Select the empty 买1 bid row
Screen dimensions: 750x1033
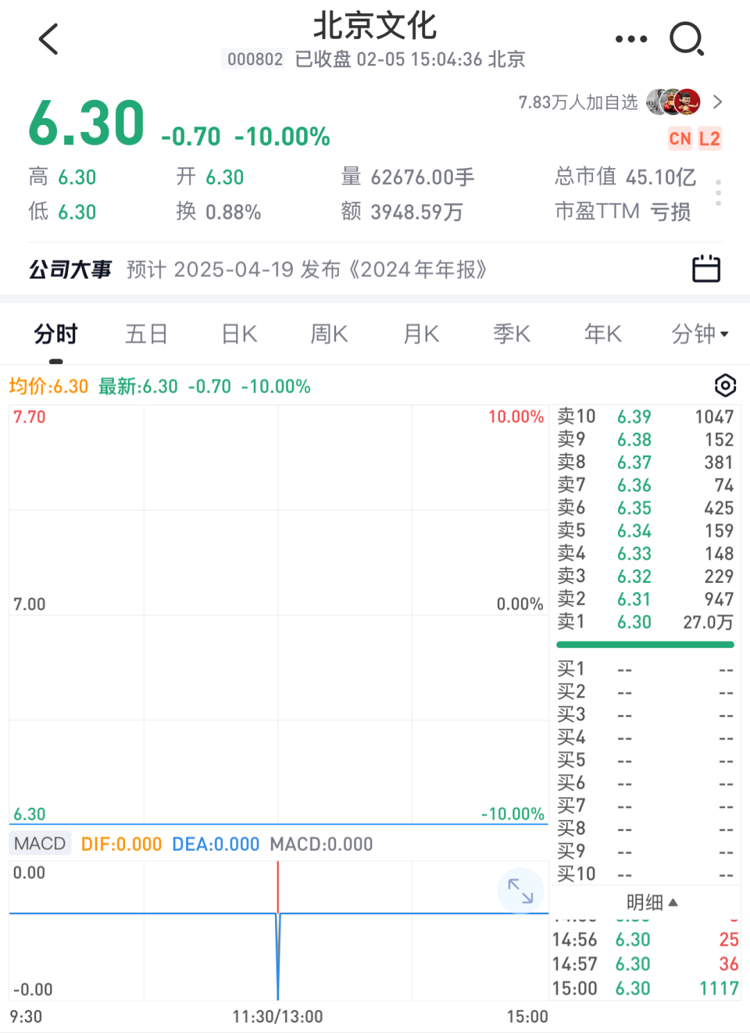pos(645,669)
